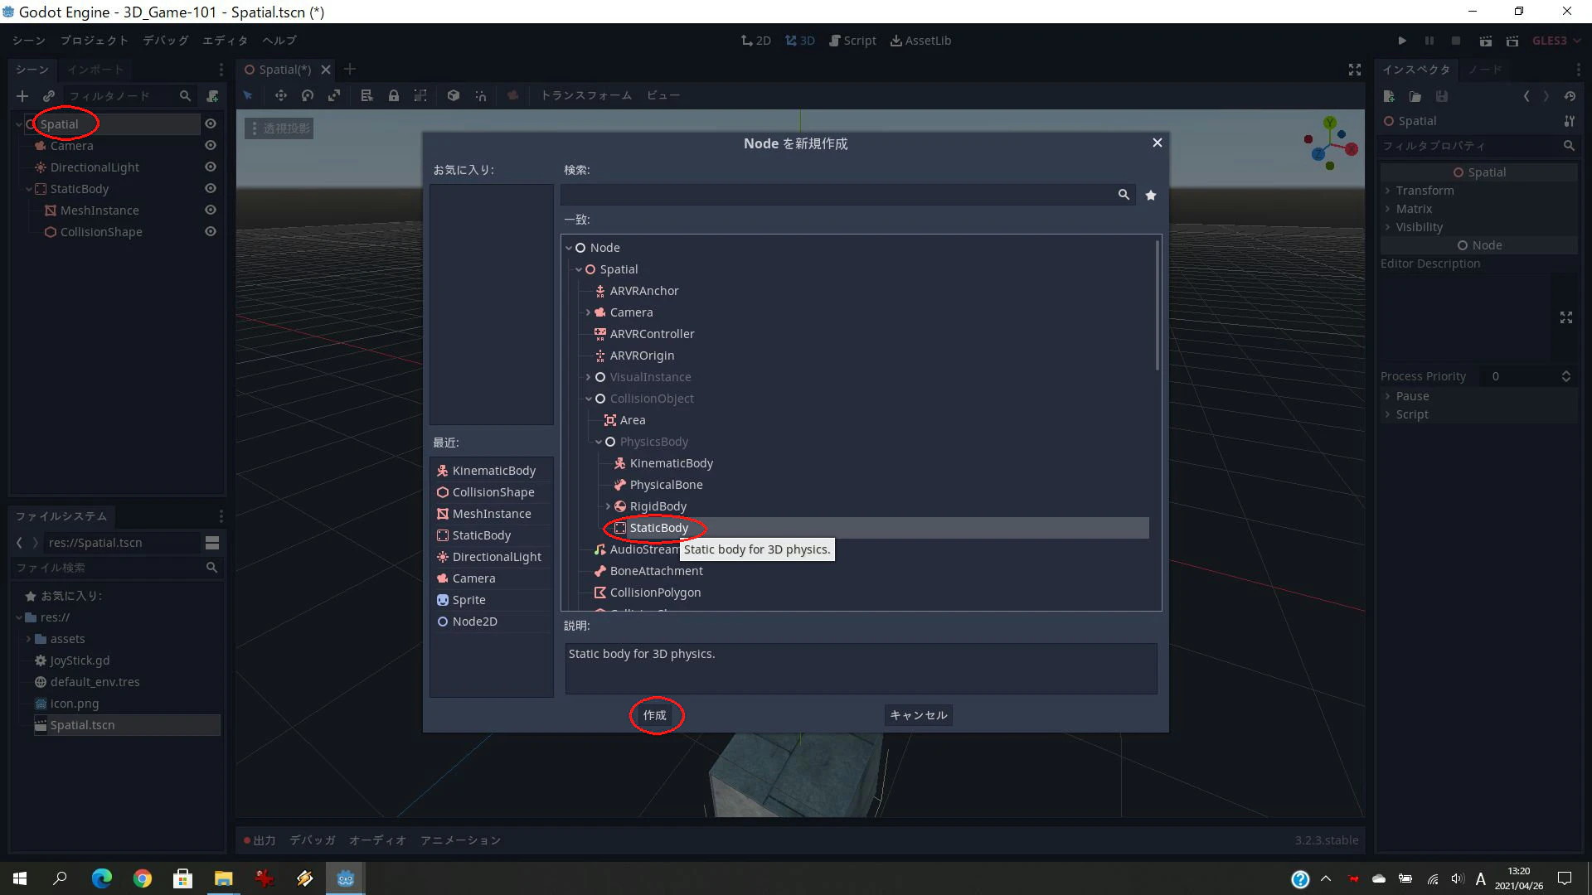Click the favorite star icon in Create Node dialog

[1151, 195]
